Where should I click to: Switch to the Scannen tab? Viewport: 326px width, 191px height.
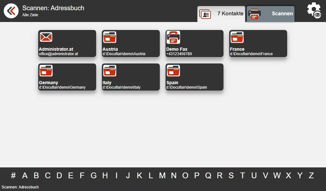coord(271,14)
